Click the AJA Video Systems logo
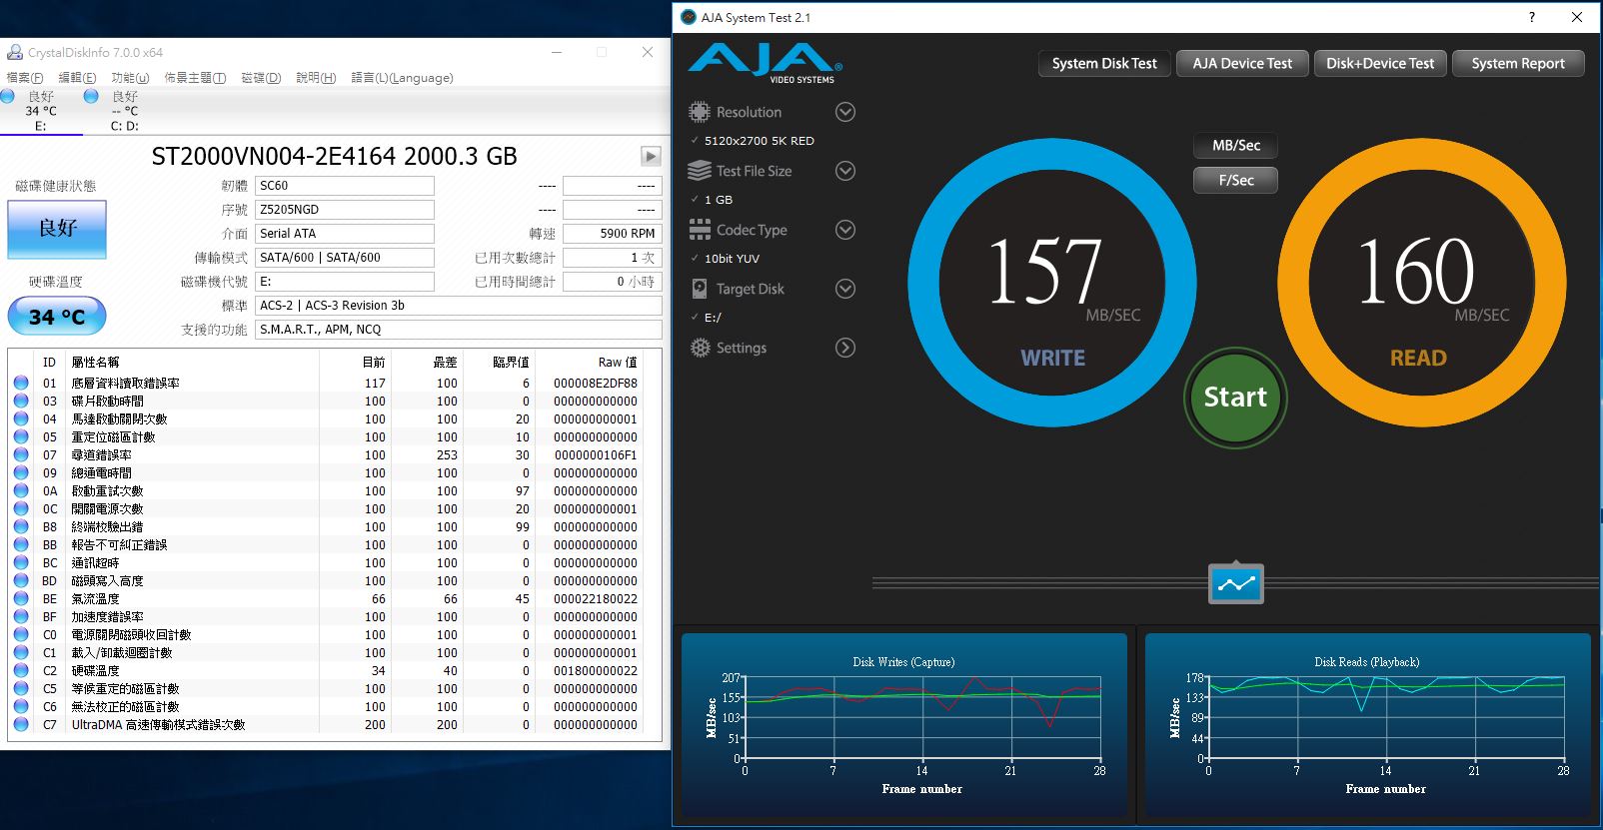Viewport: 1603px width, 830px height. click(x=765, y=63)
